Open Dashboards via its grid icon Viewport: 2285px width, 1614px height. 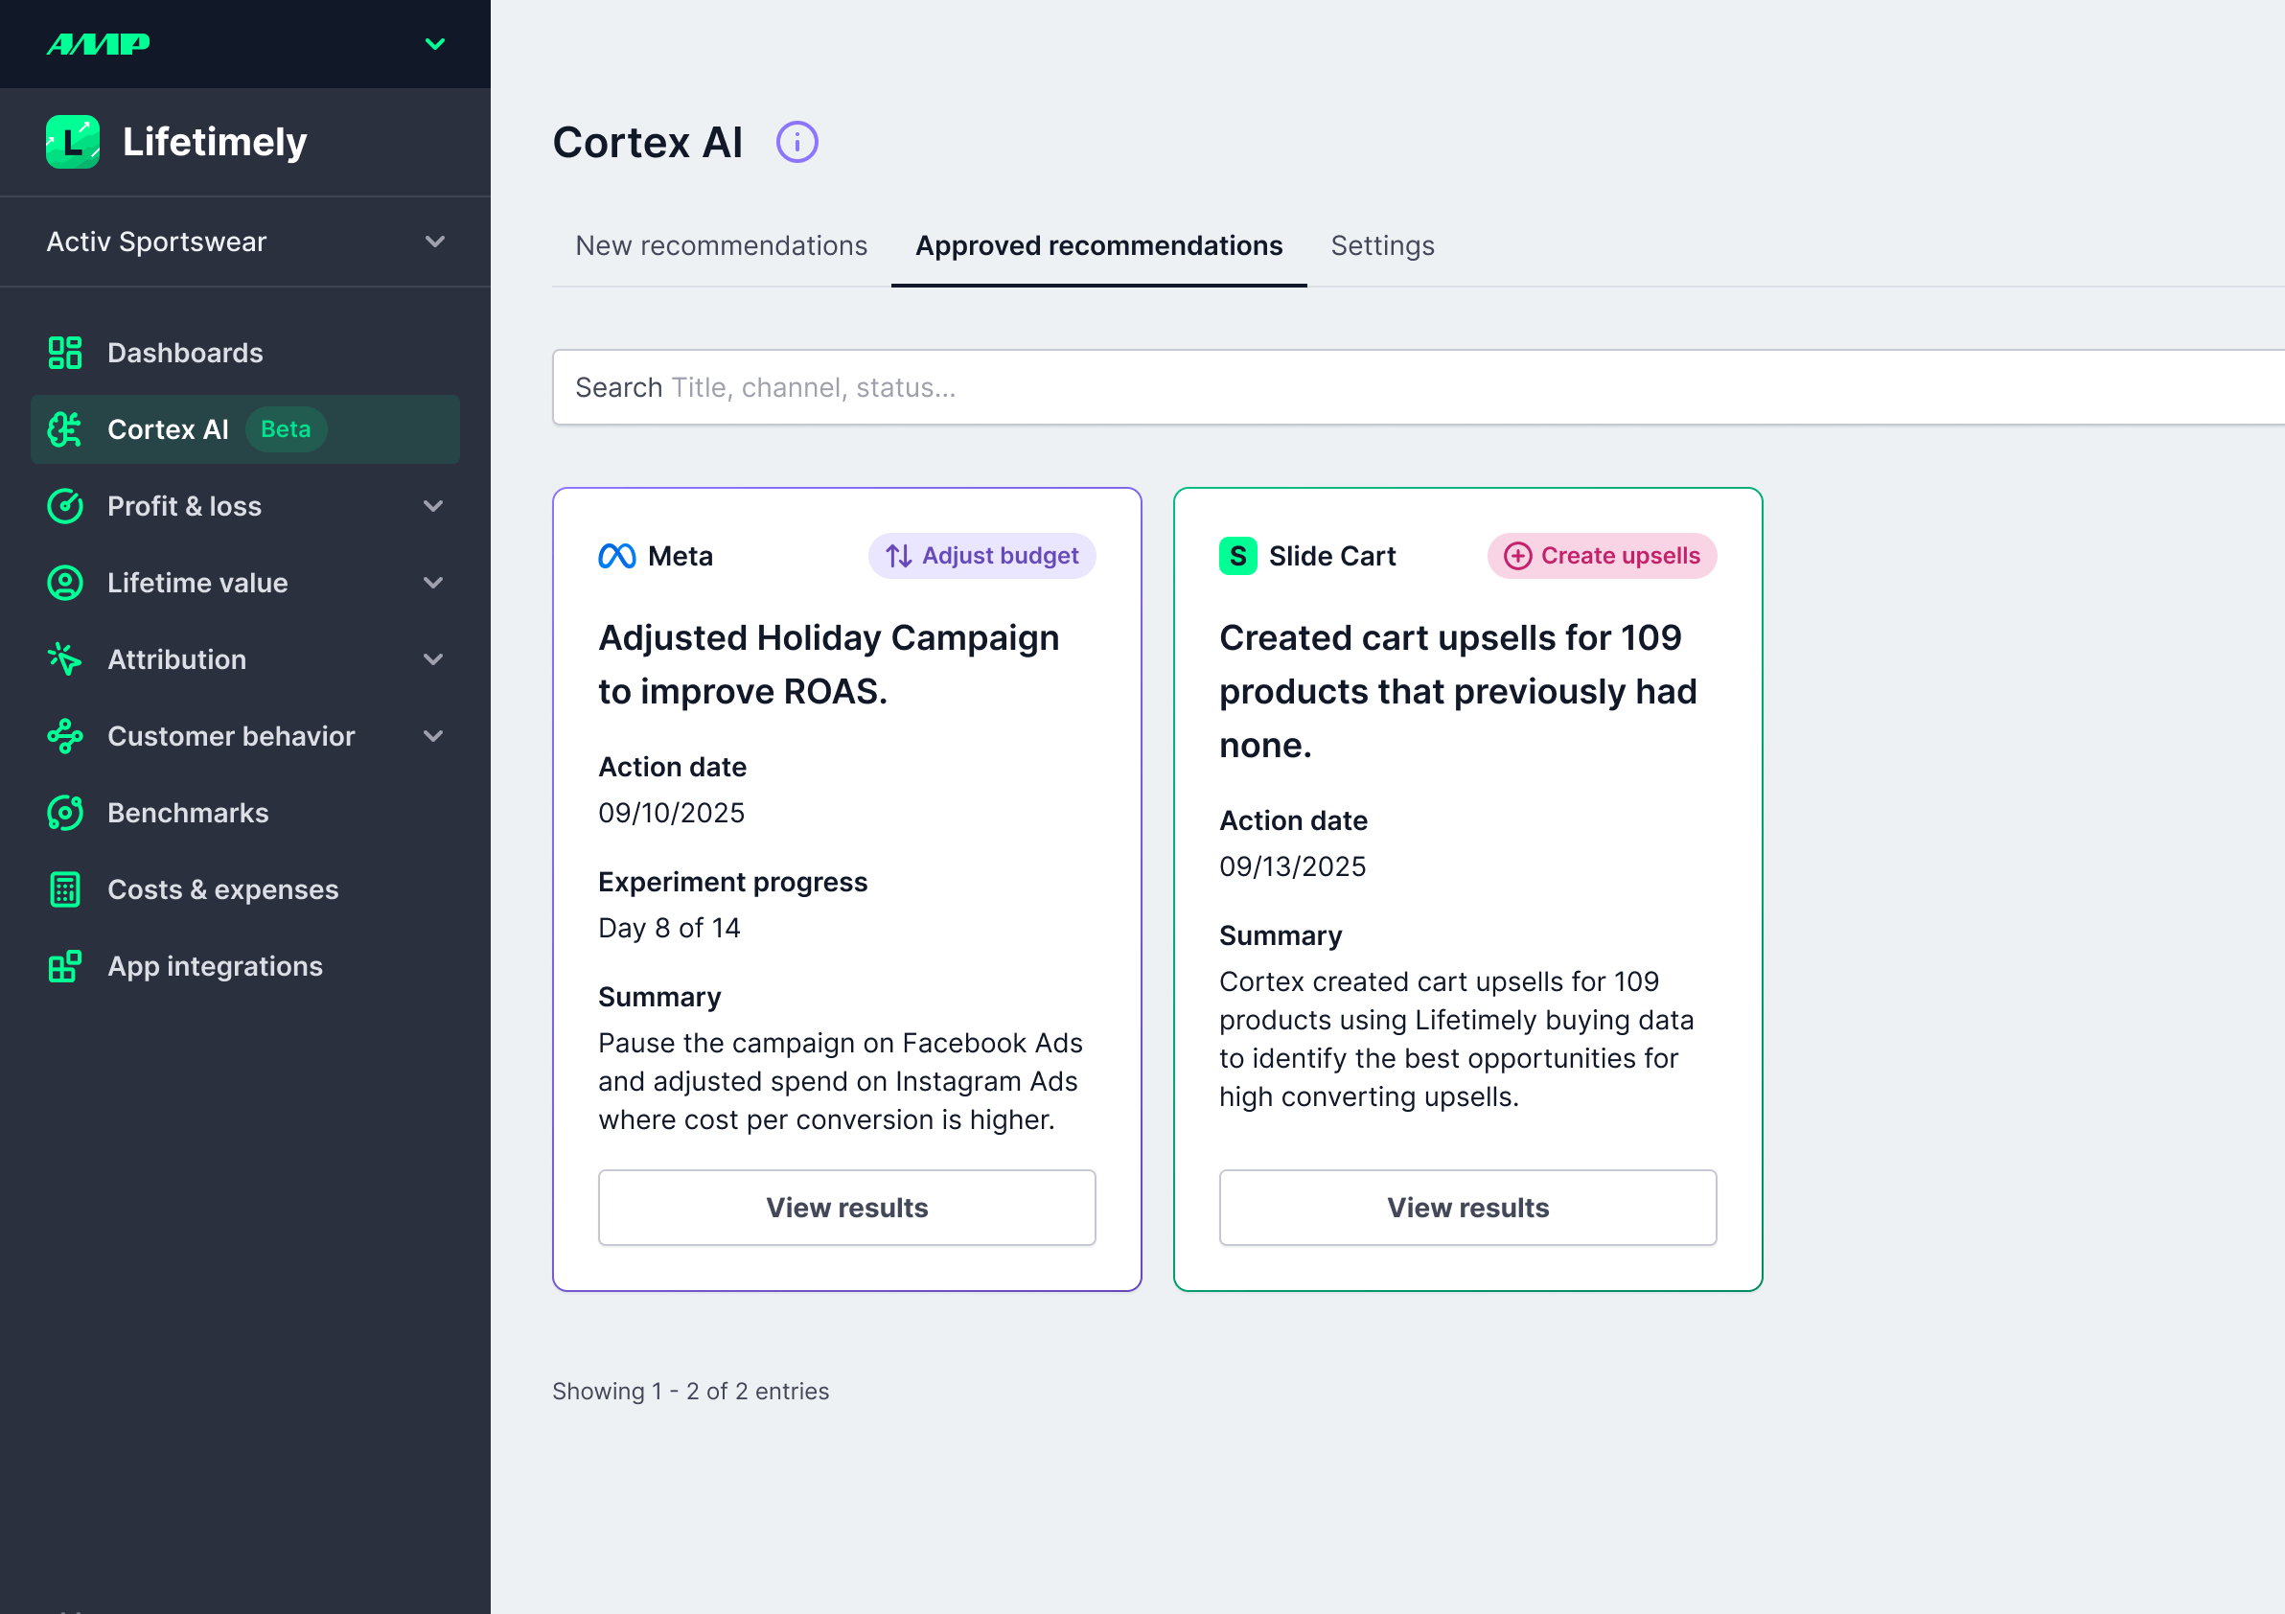coord(64,353)
